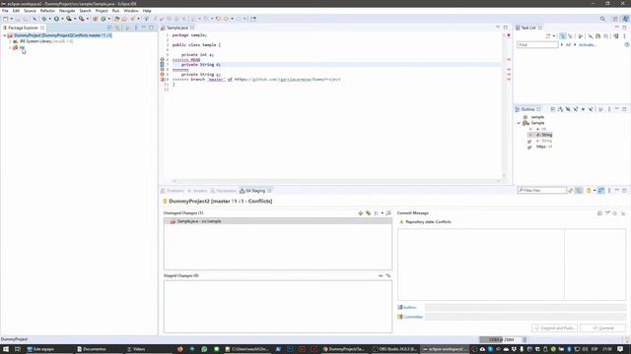631x354 pixels.
Task: Click the Committer field
Action: [526, 317]
